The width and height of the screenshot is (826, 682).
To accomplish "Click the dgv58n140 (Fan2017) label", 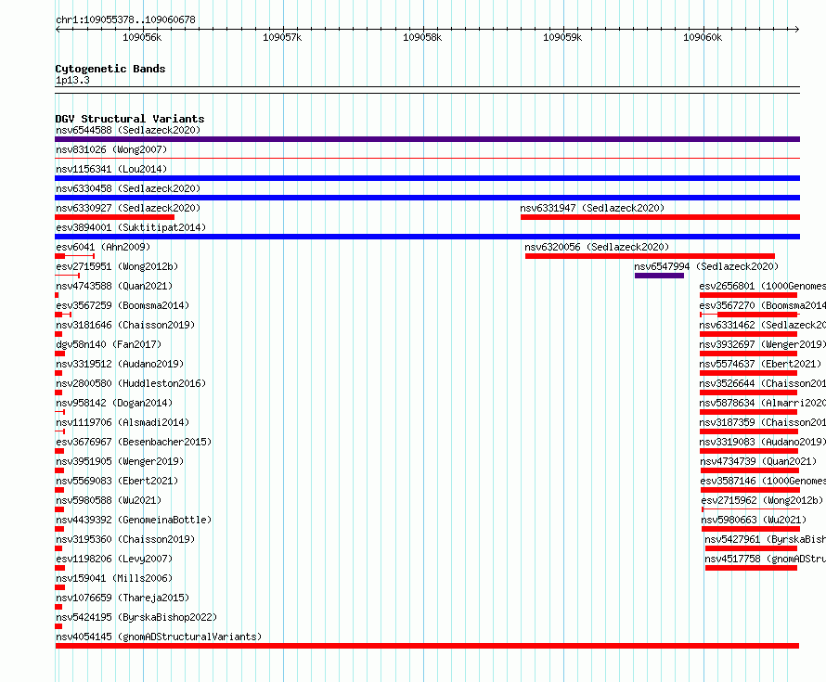I will coord(109,344).
